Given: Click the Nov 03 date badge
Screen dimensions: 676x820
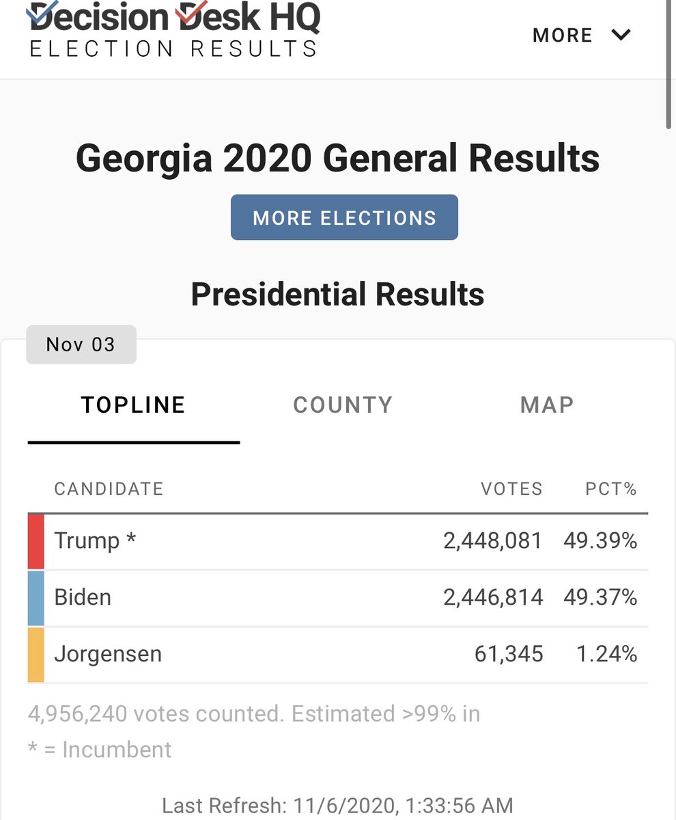Looking at the screenshot, I should tap(81, 344).
